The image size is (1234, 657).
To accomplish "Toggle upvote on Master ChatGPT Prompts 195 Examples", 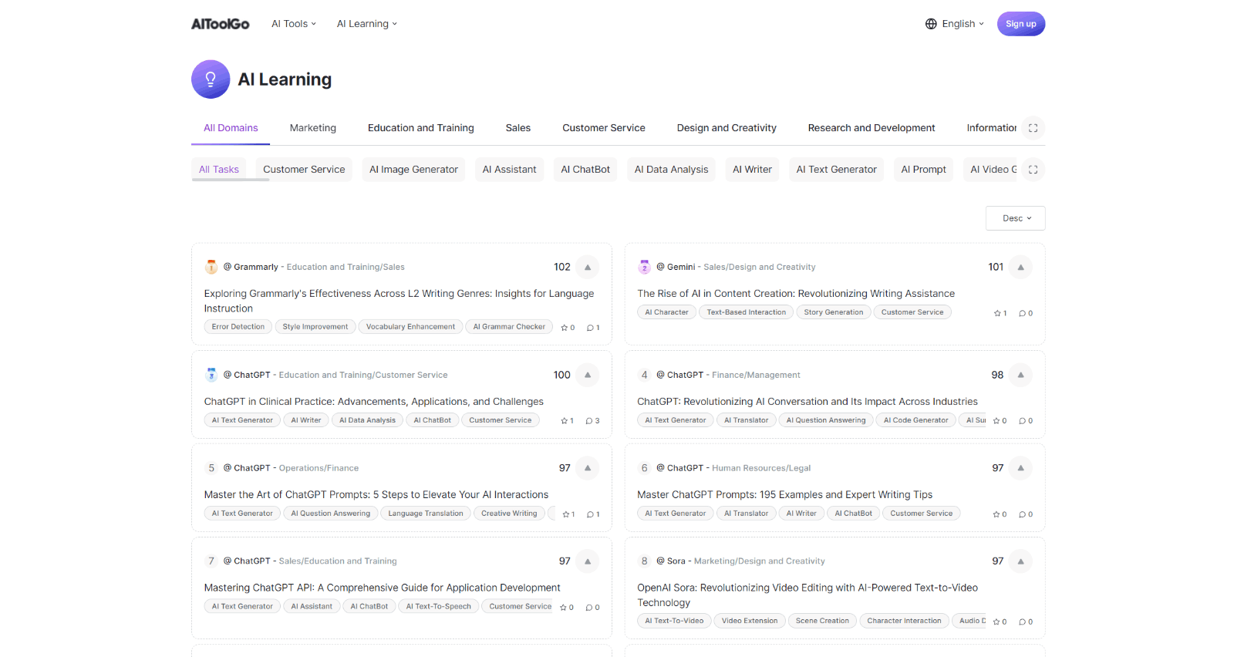I will click(x=1020, y=468).
